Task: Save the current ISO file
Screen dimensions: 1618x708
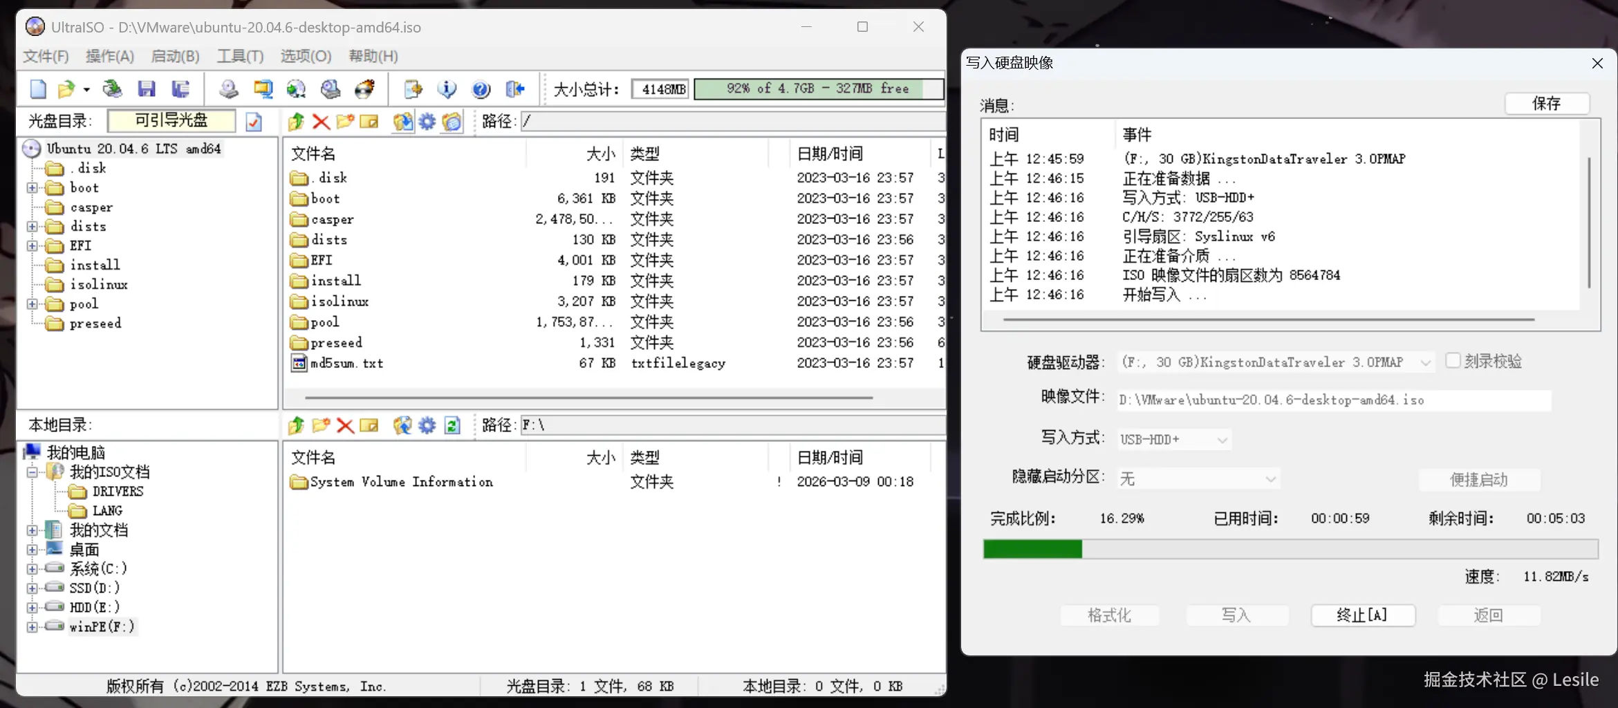Action: 146,88
